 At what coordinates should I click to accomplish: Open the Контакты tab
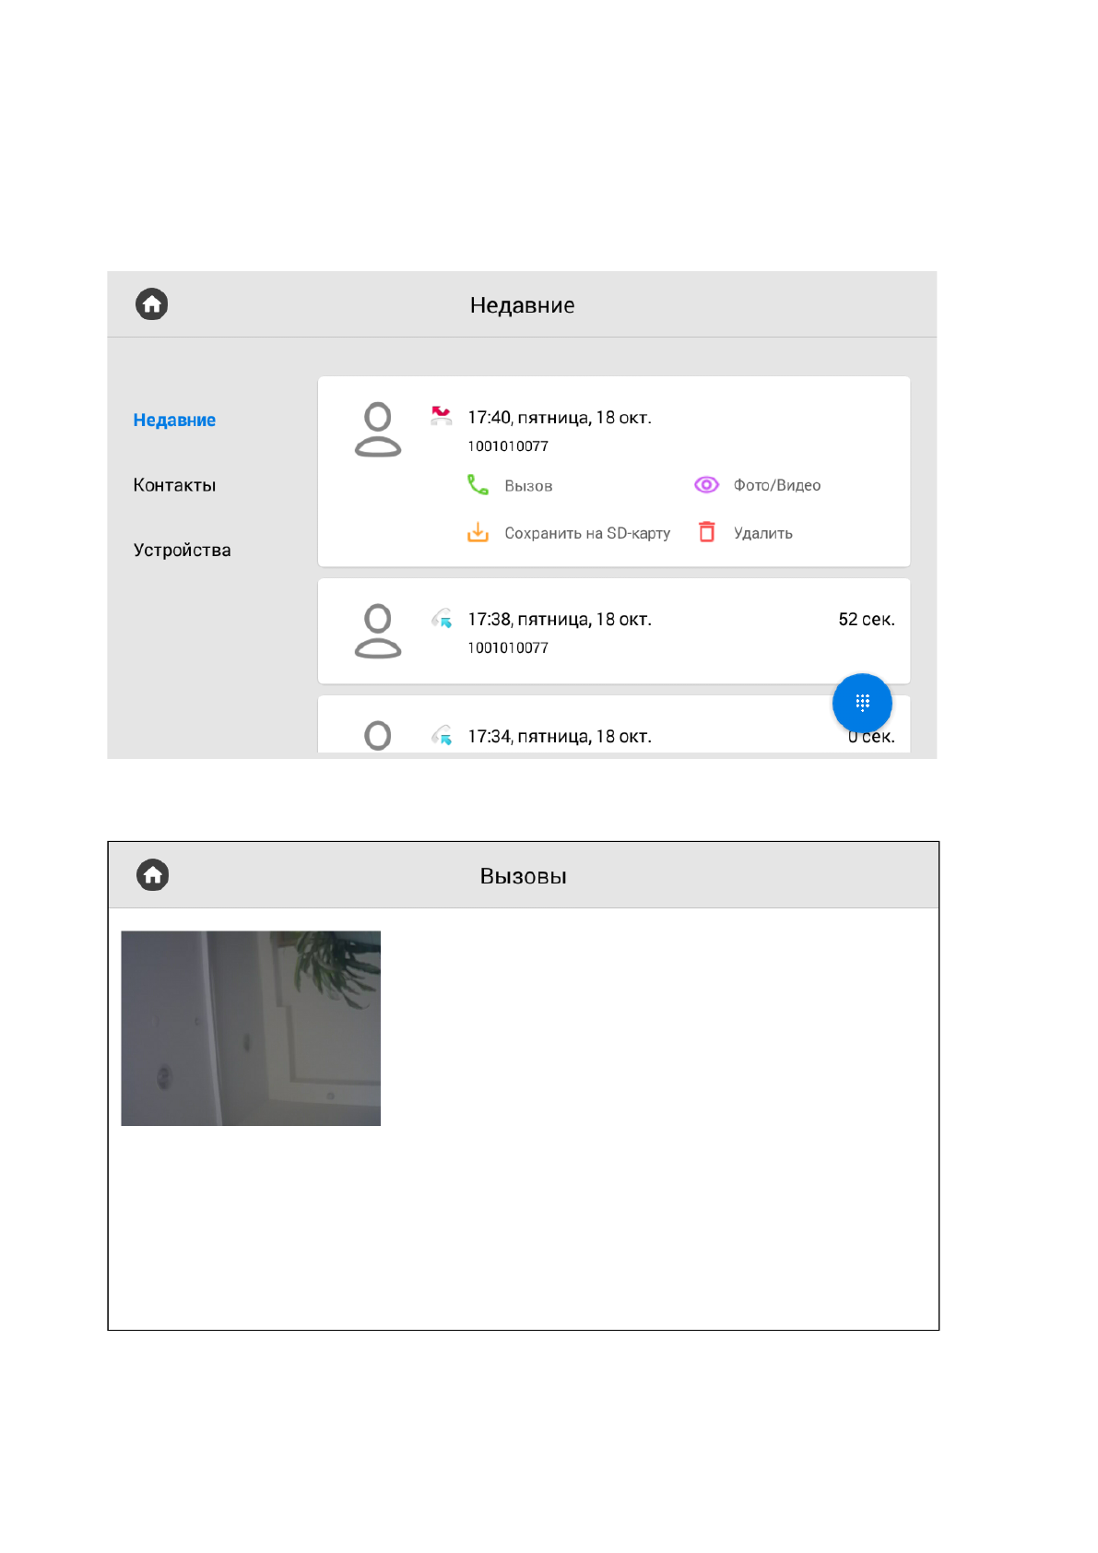(x=174, y=485)
